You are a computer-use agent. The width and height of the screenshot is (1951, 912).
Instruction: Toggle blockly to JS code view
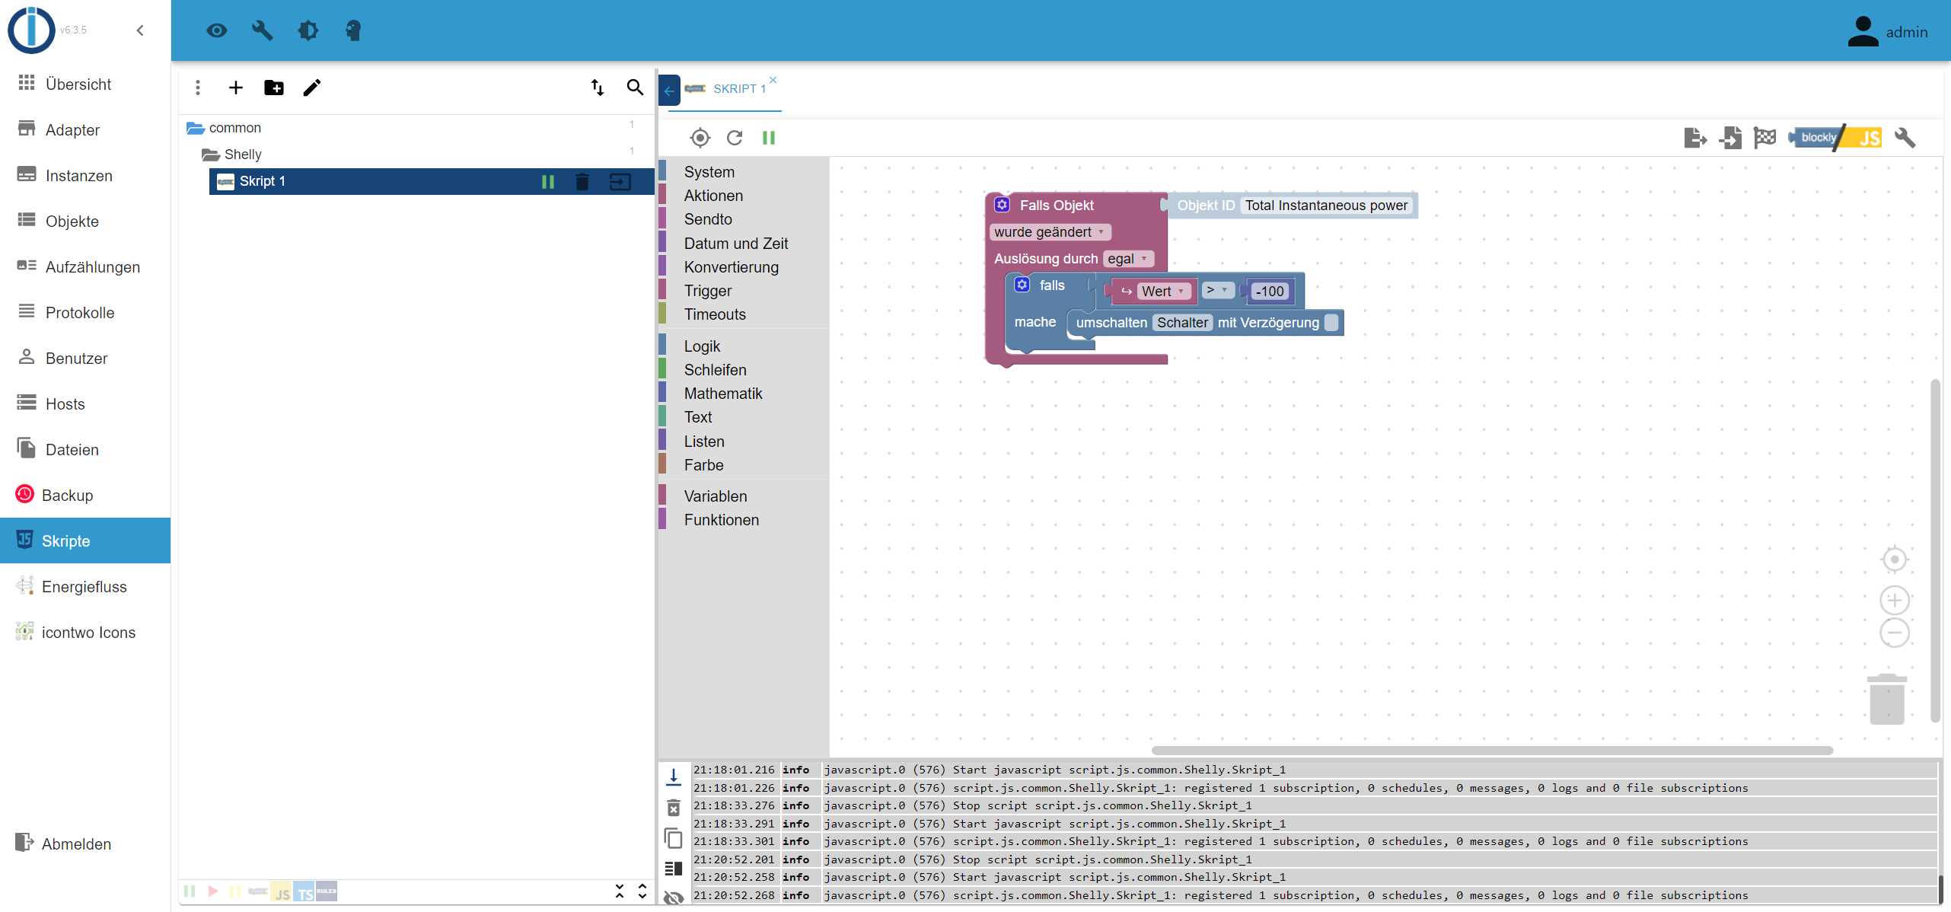pos(1836,138)
